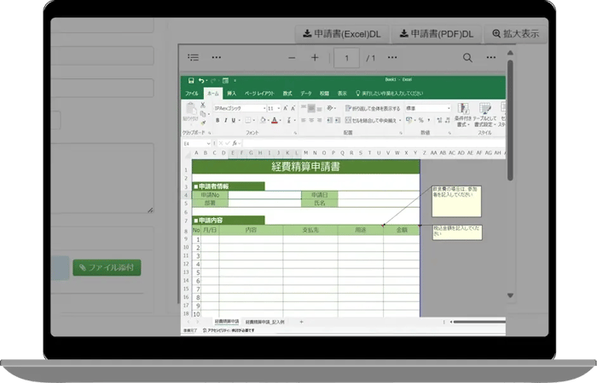
Task: Toggle middle vertical alignment
Action: [x=311, y=109]
